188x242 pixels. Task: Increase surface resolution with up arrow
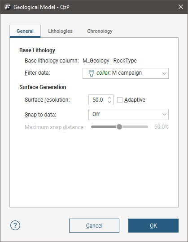tap(109, 98)
